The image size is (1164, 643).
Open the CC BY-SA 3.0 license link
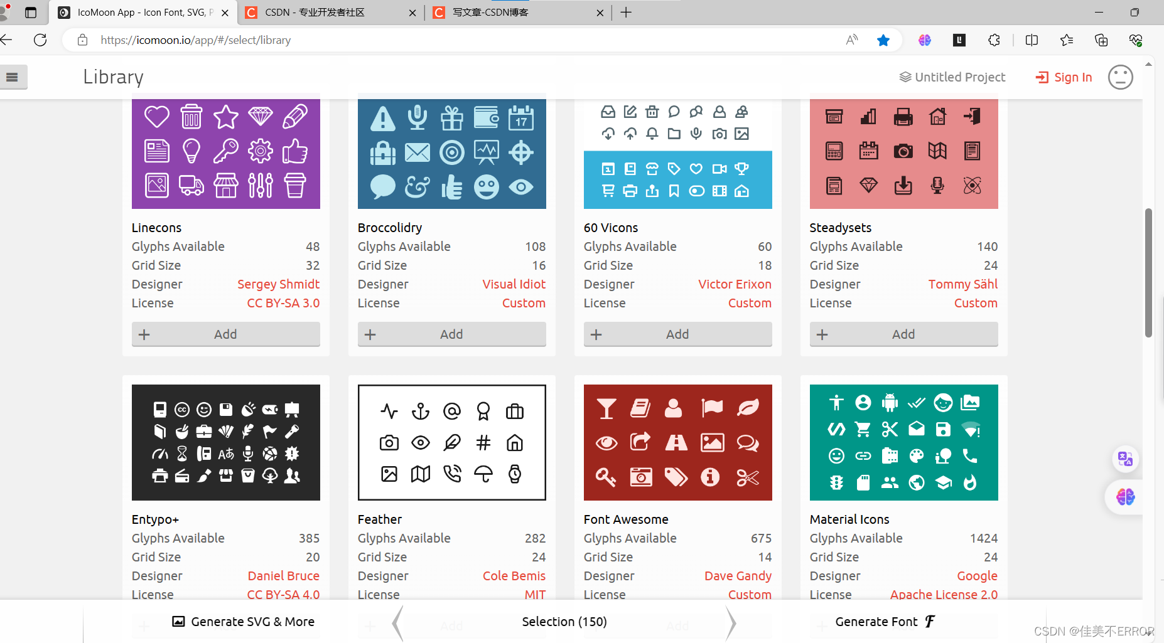coord(283,303)
